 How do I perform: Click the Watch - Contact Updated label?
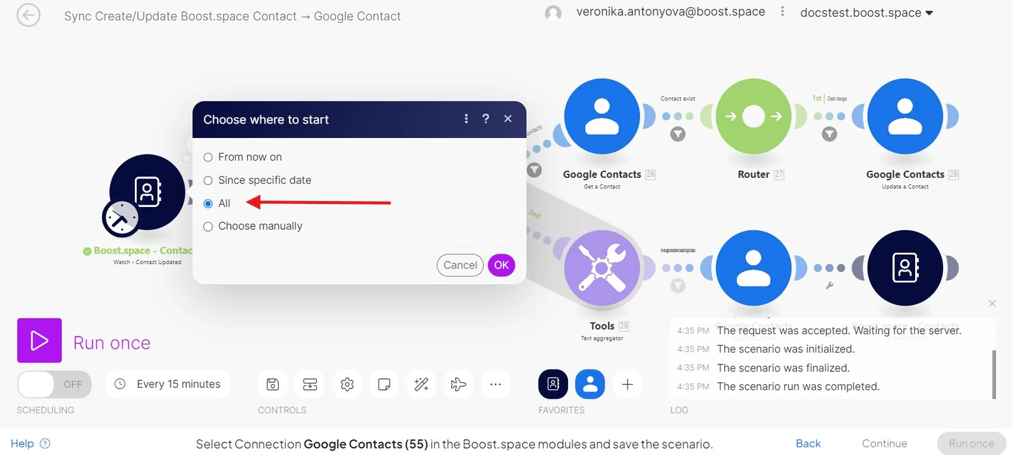147,262
